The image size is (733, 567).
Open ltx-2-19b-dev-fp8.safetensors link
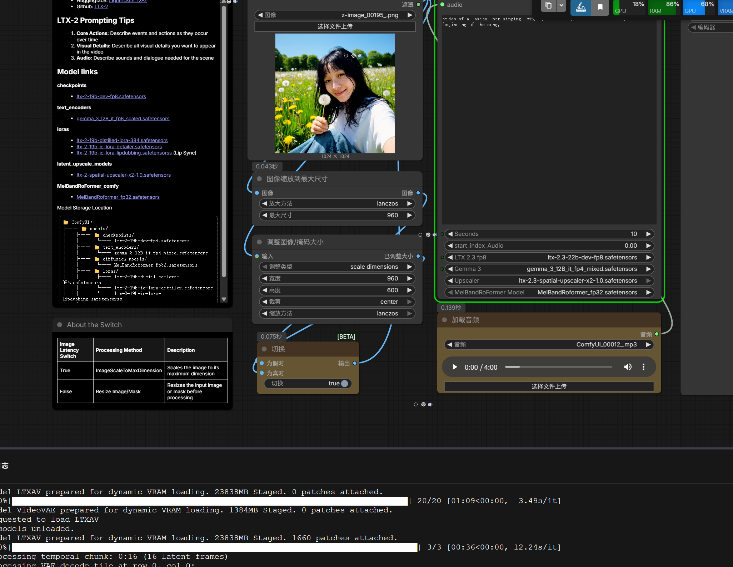(x=111, y=96)
